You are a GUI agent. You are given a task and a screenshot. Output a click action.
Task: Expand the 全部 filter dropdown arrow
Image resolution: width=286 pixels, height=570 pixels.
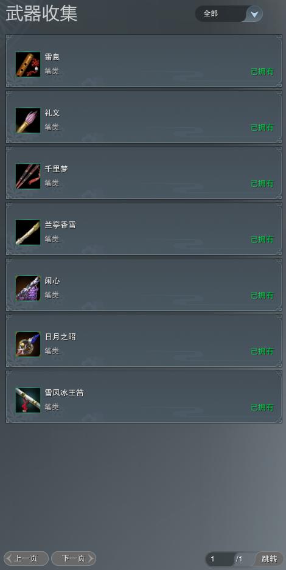[254, 14]
